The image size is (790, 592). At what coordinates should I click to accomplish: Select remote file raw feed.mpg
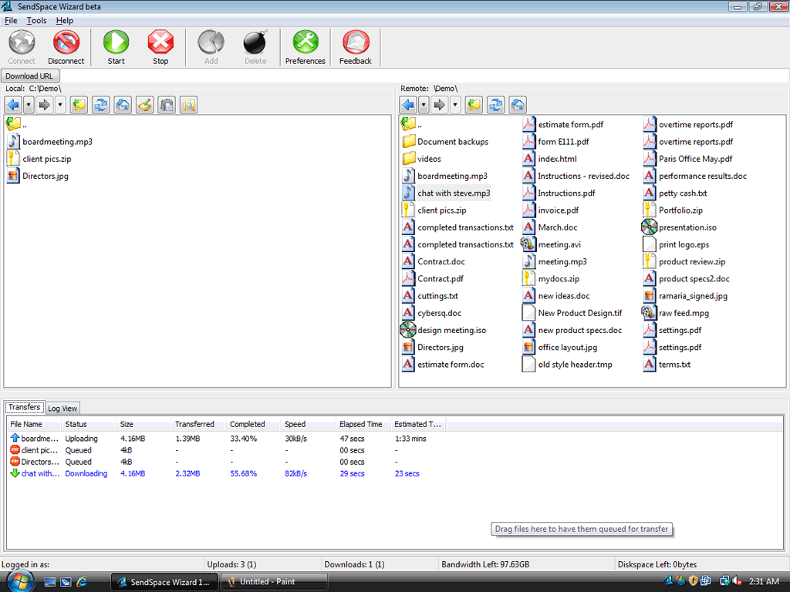(675, 313)
